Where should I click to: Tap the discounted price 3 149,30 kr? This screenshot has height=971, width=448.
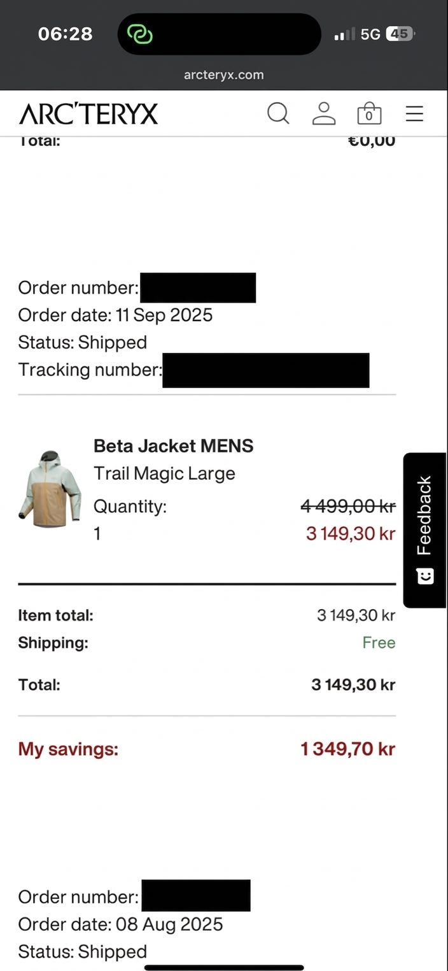(x=351, y=533)
